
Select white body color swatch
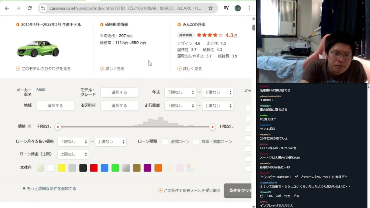(x=51, y=168)
